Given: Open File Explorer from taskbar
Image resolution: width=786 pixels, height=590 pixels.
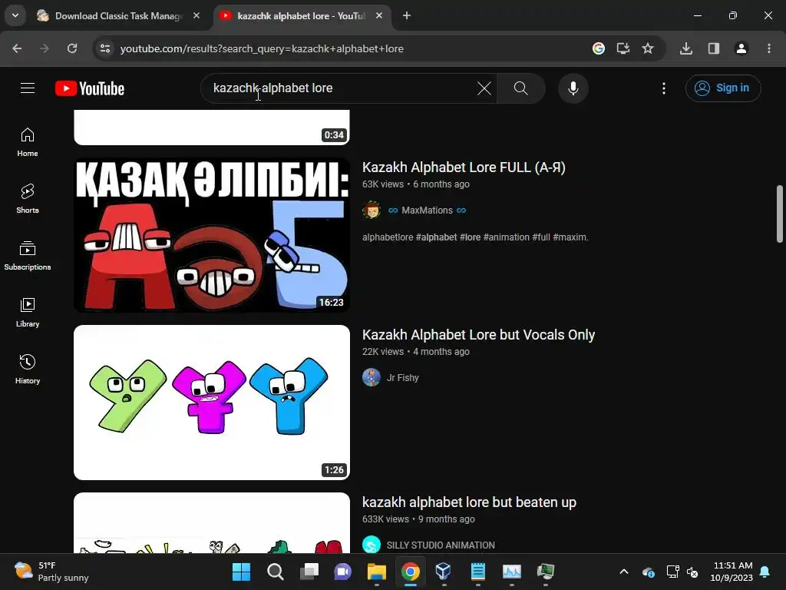Looking at the screenshot, I should (376, 572).
